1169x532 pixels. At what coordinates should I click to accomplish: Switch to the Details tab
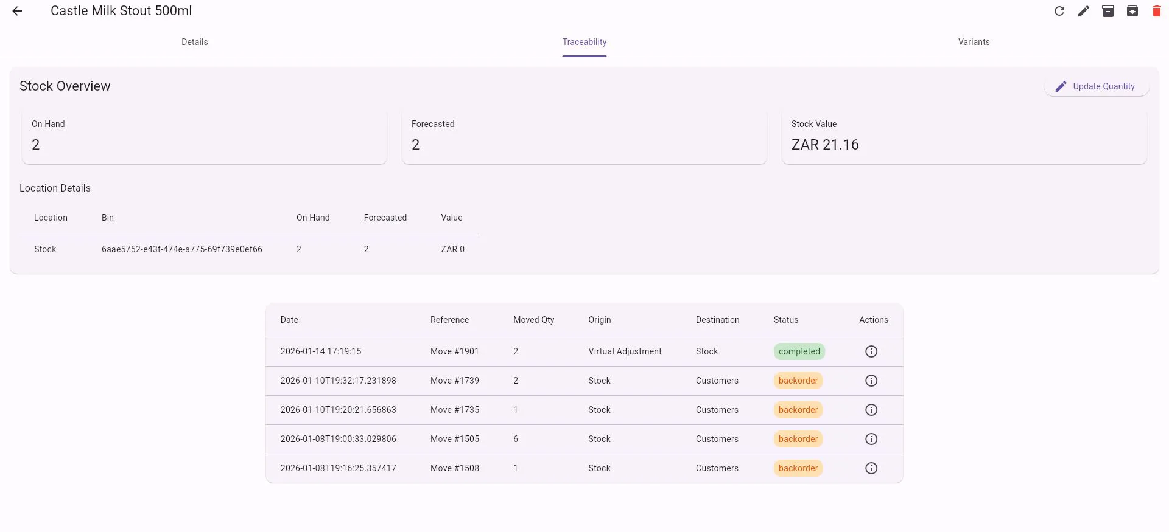(195, 42)
